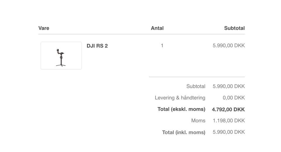Select the quantity value 1
Viewport: 281px width, 152px height.
(162, 46)
